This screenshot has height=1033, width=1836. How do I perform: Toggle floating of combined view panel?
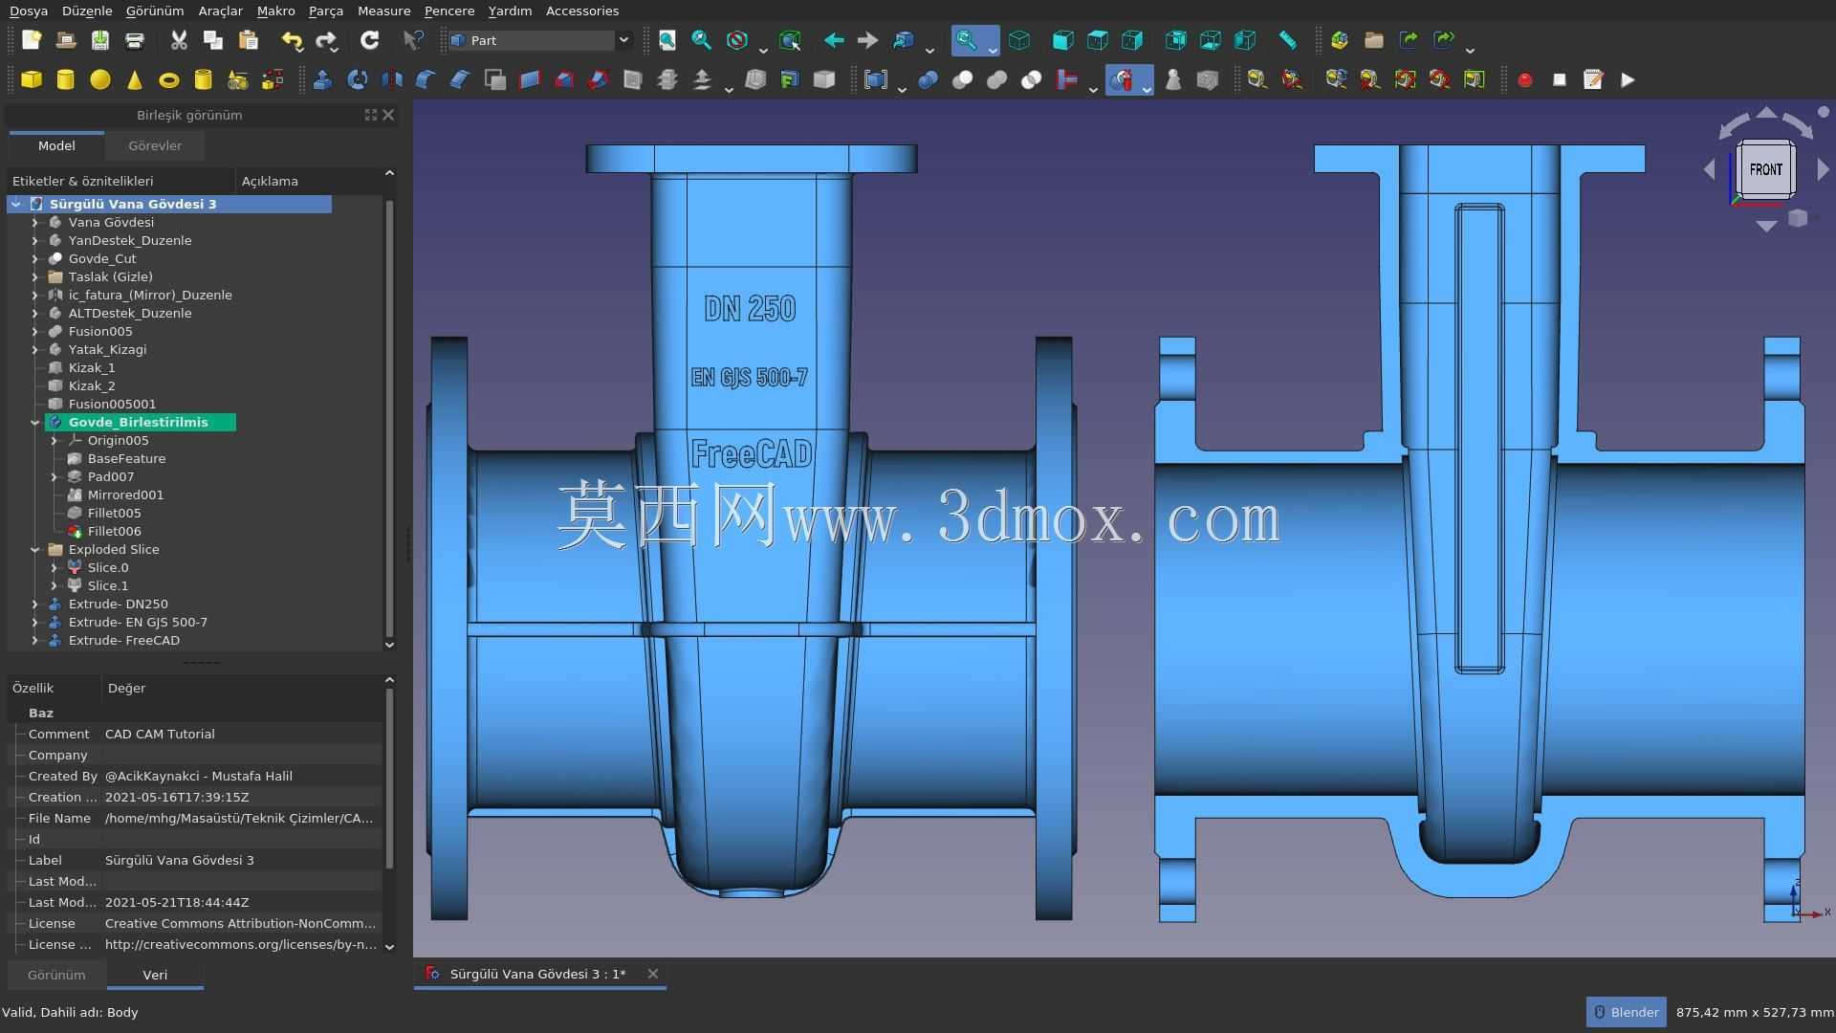click(x=371, y=115)
